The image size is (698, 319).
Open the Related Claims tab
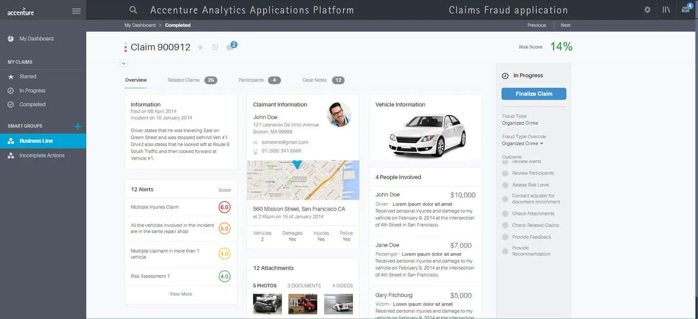[x=192, y=80]
